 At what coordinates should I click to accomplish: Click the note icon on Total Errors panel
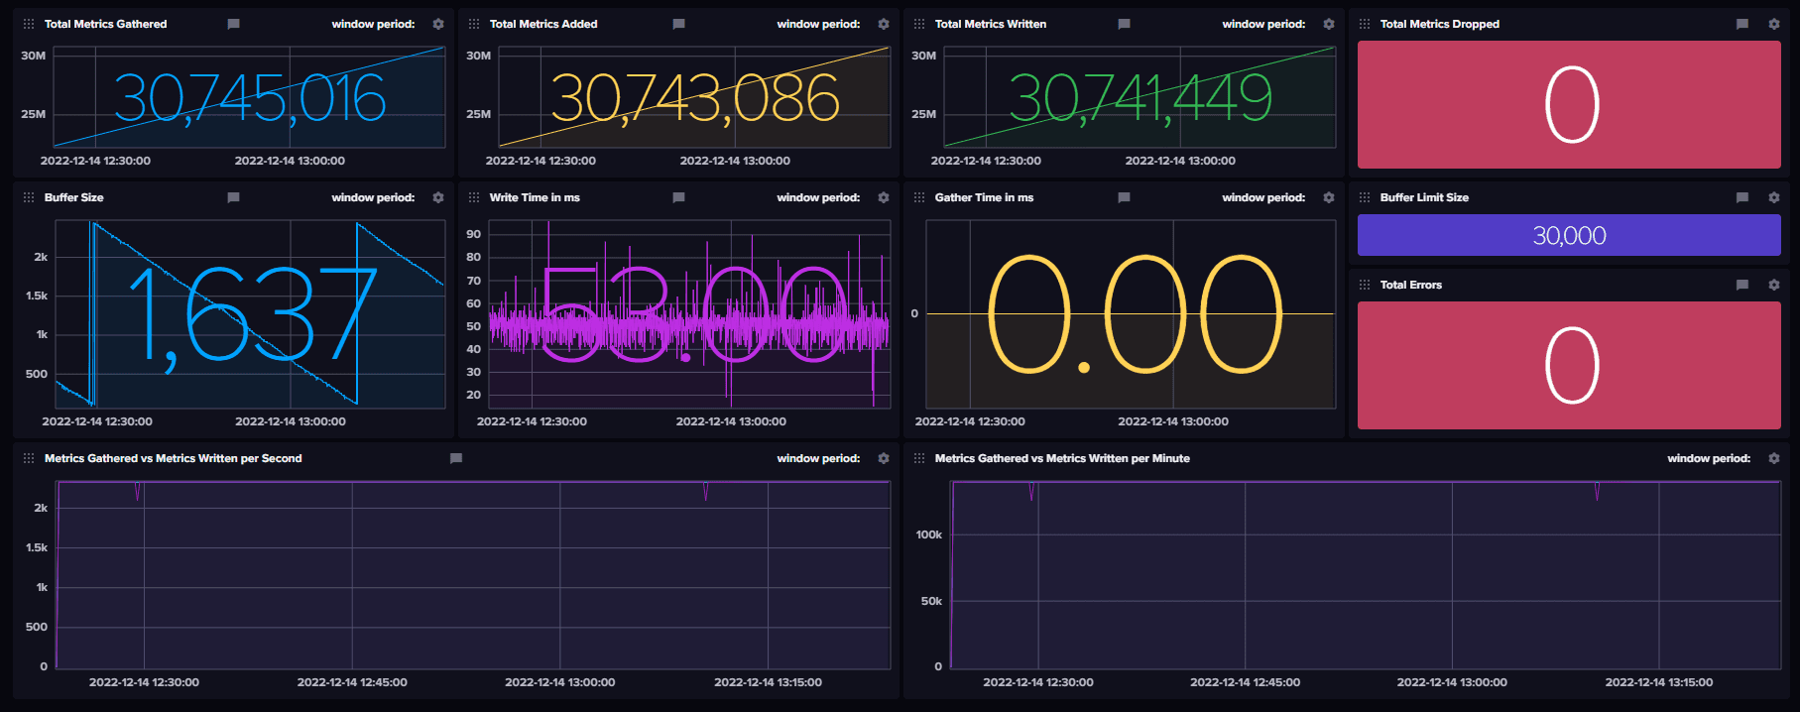point(1741,285)
